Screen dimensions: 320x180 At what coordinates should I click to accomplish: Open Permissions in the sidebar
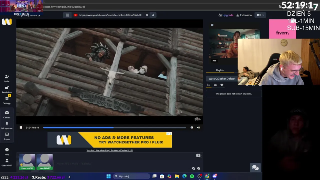coord(7,89)
